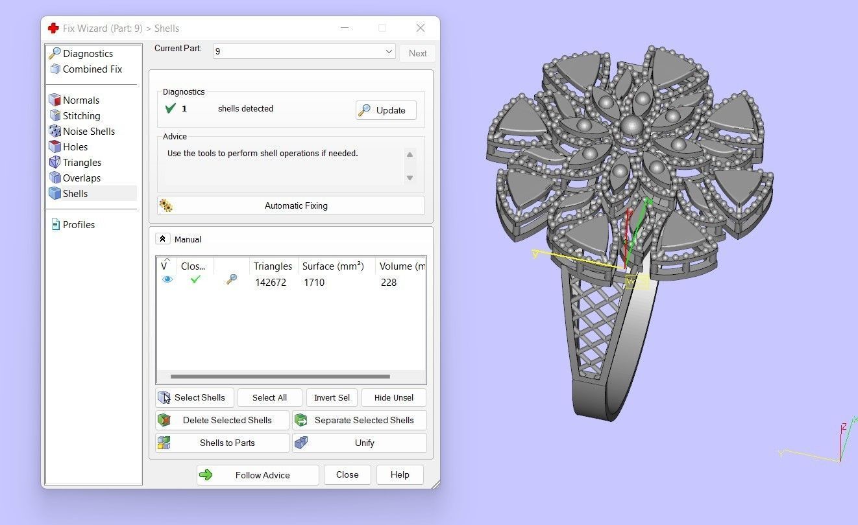Select Overlaps in sidebar
Screen dimensions: 858x525
coord(81,178)
